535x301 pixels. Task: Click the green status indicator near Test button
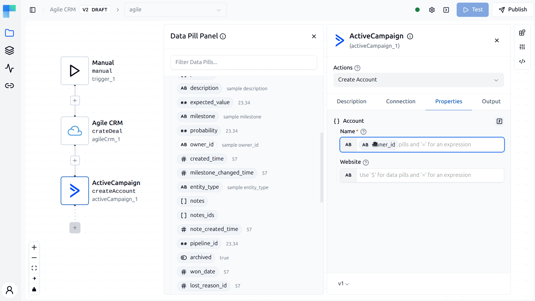[x=417, y=10]
